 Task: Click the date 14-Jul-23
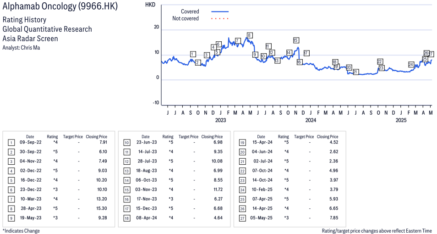click(x=147, y=151)
